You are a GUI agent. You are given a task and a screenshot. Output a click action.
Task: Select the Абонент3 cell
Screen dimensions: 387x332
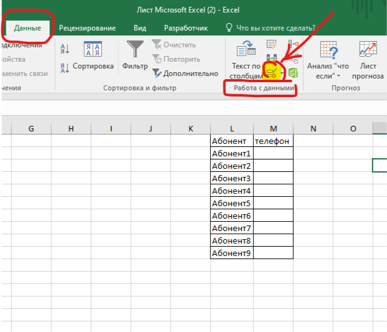tap(232, 178)
